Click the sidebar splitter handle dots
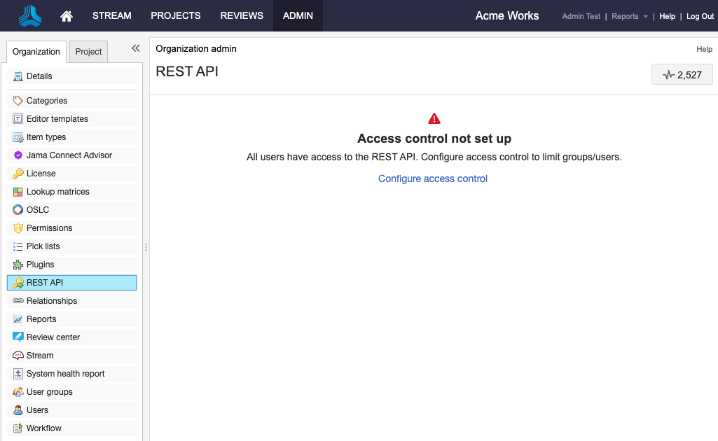Image resolution: width=718 pixels, height=441 pixels. (146, 247)
